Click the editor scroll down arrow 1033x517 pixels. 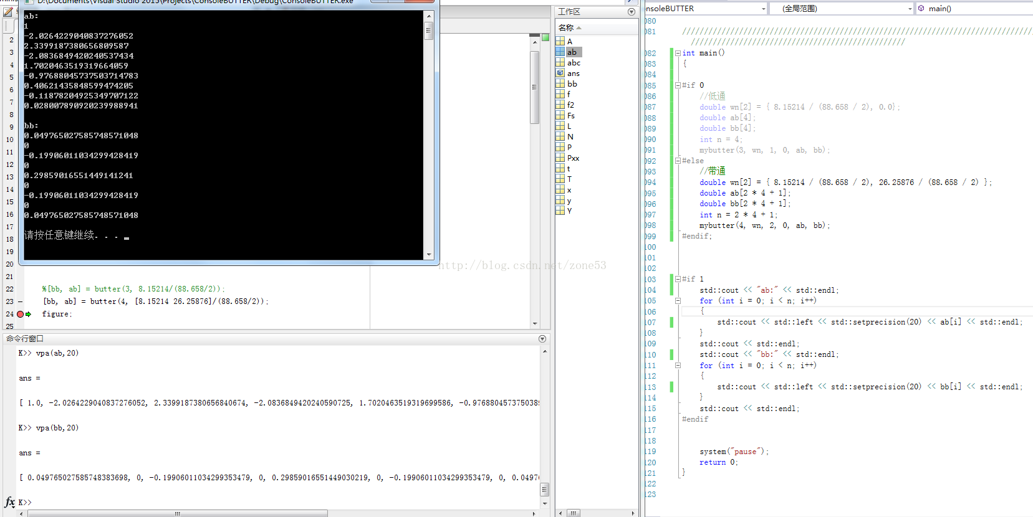pos(535,323)
